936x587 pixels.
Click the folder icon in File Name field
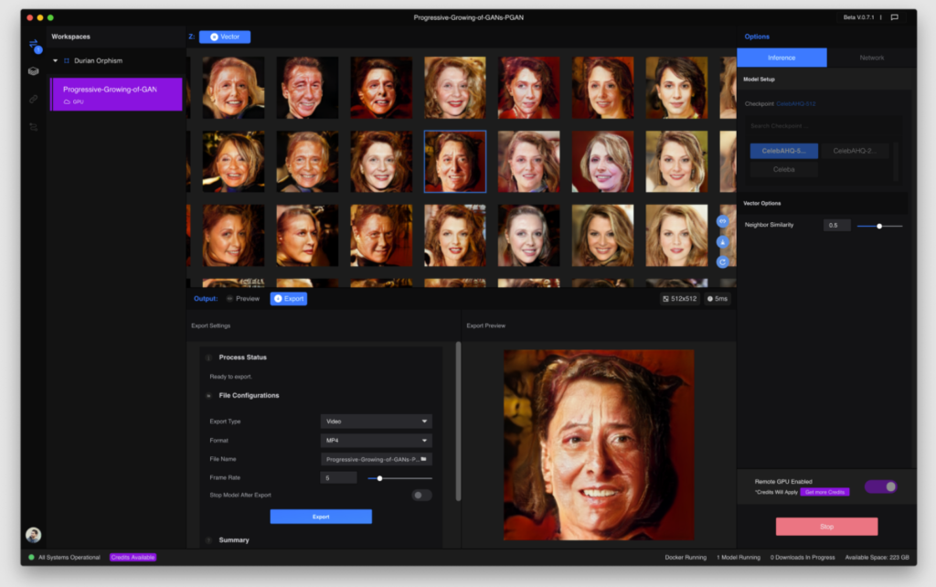[x=423, y=459]
